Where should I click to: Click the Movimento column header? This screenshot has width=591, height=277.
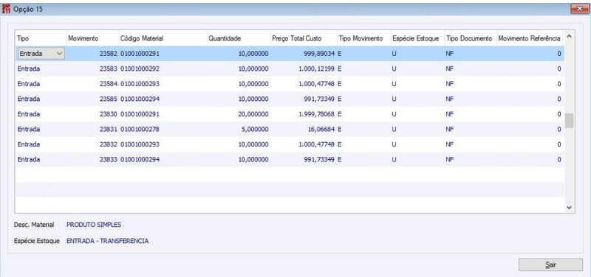(x=93, y=38)
